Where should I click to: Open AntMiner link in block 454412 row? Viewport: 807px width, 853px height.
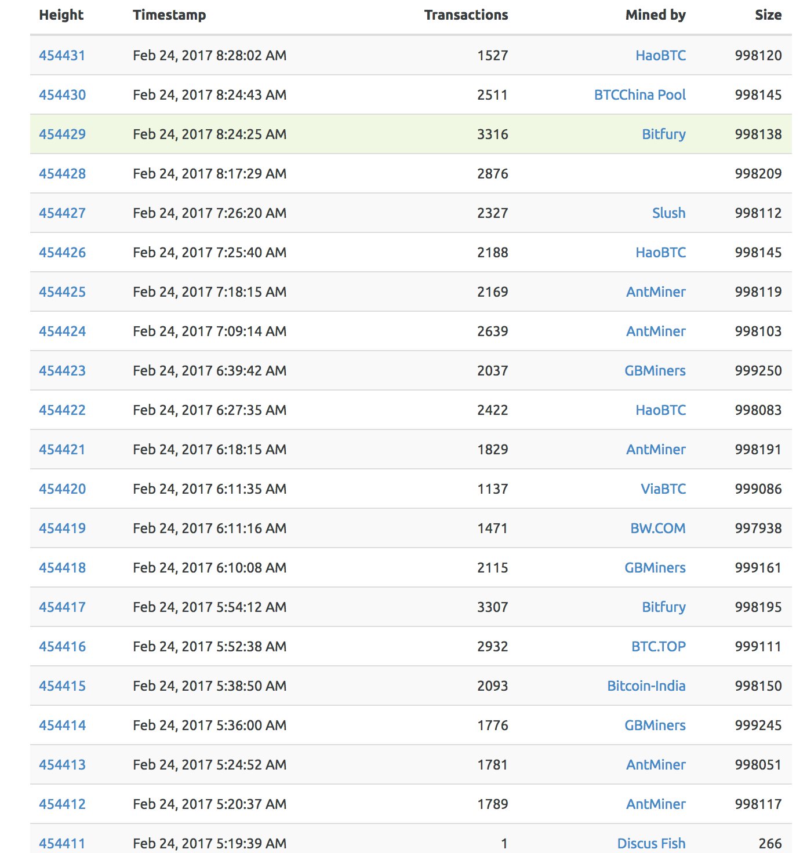coord(656,804)
